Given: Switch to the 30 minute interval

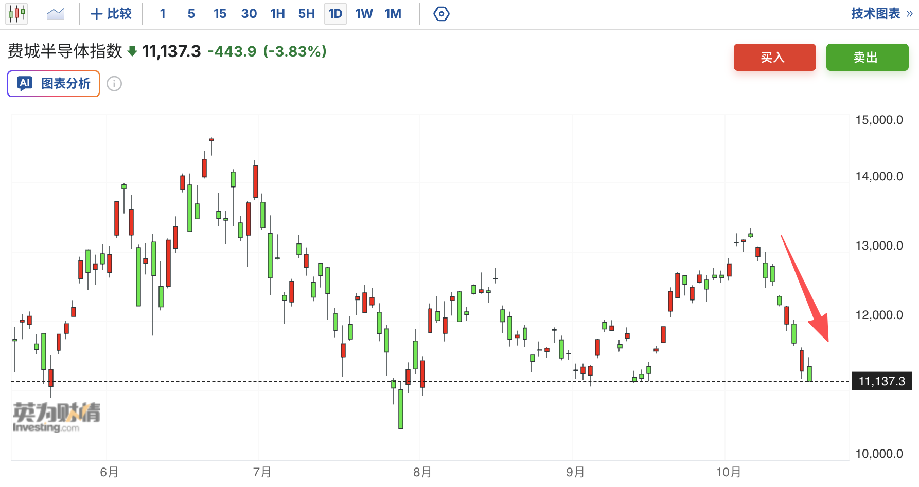Looking at the screenshot, I should pyautogui.click(x=249, y=14).
